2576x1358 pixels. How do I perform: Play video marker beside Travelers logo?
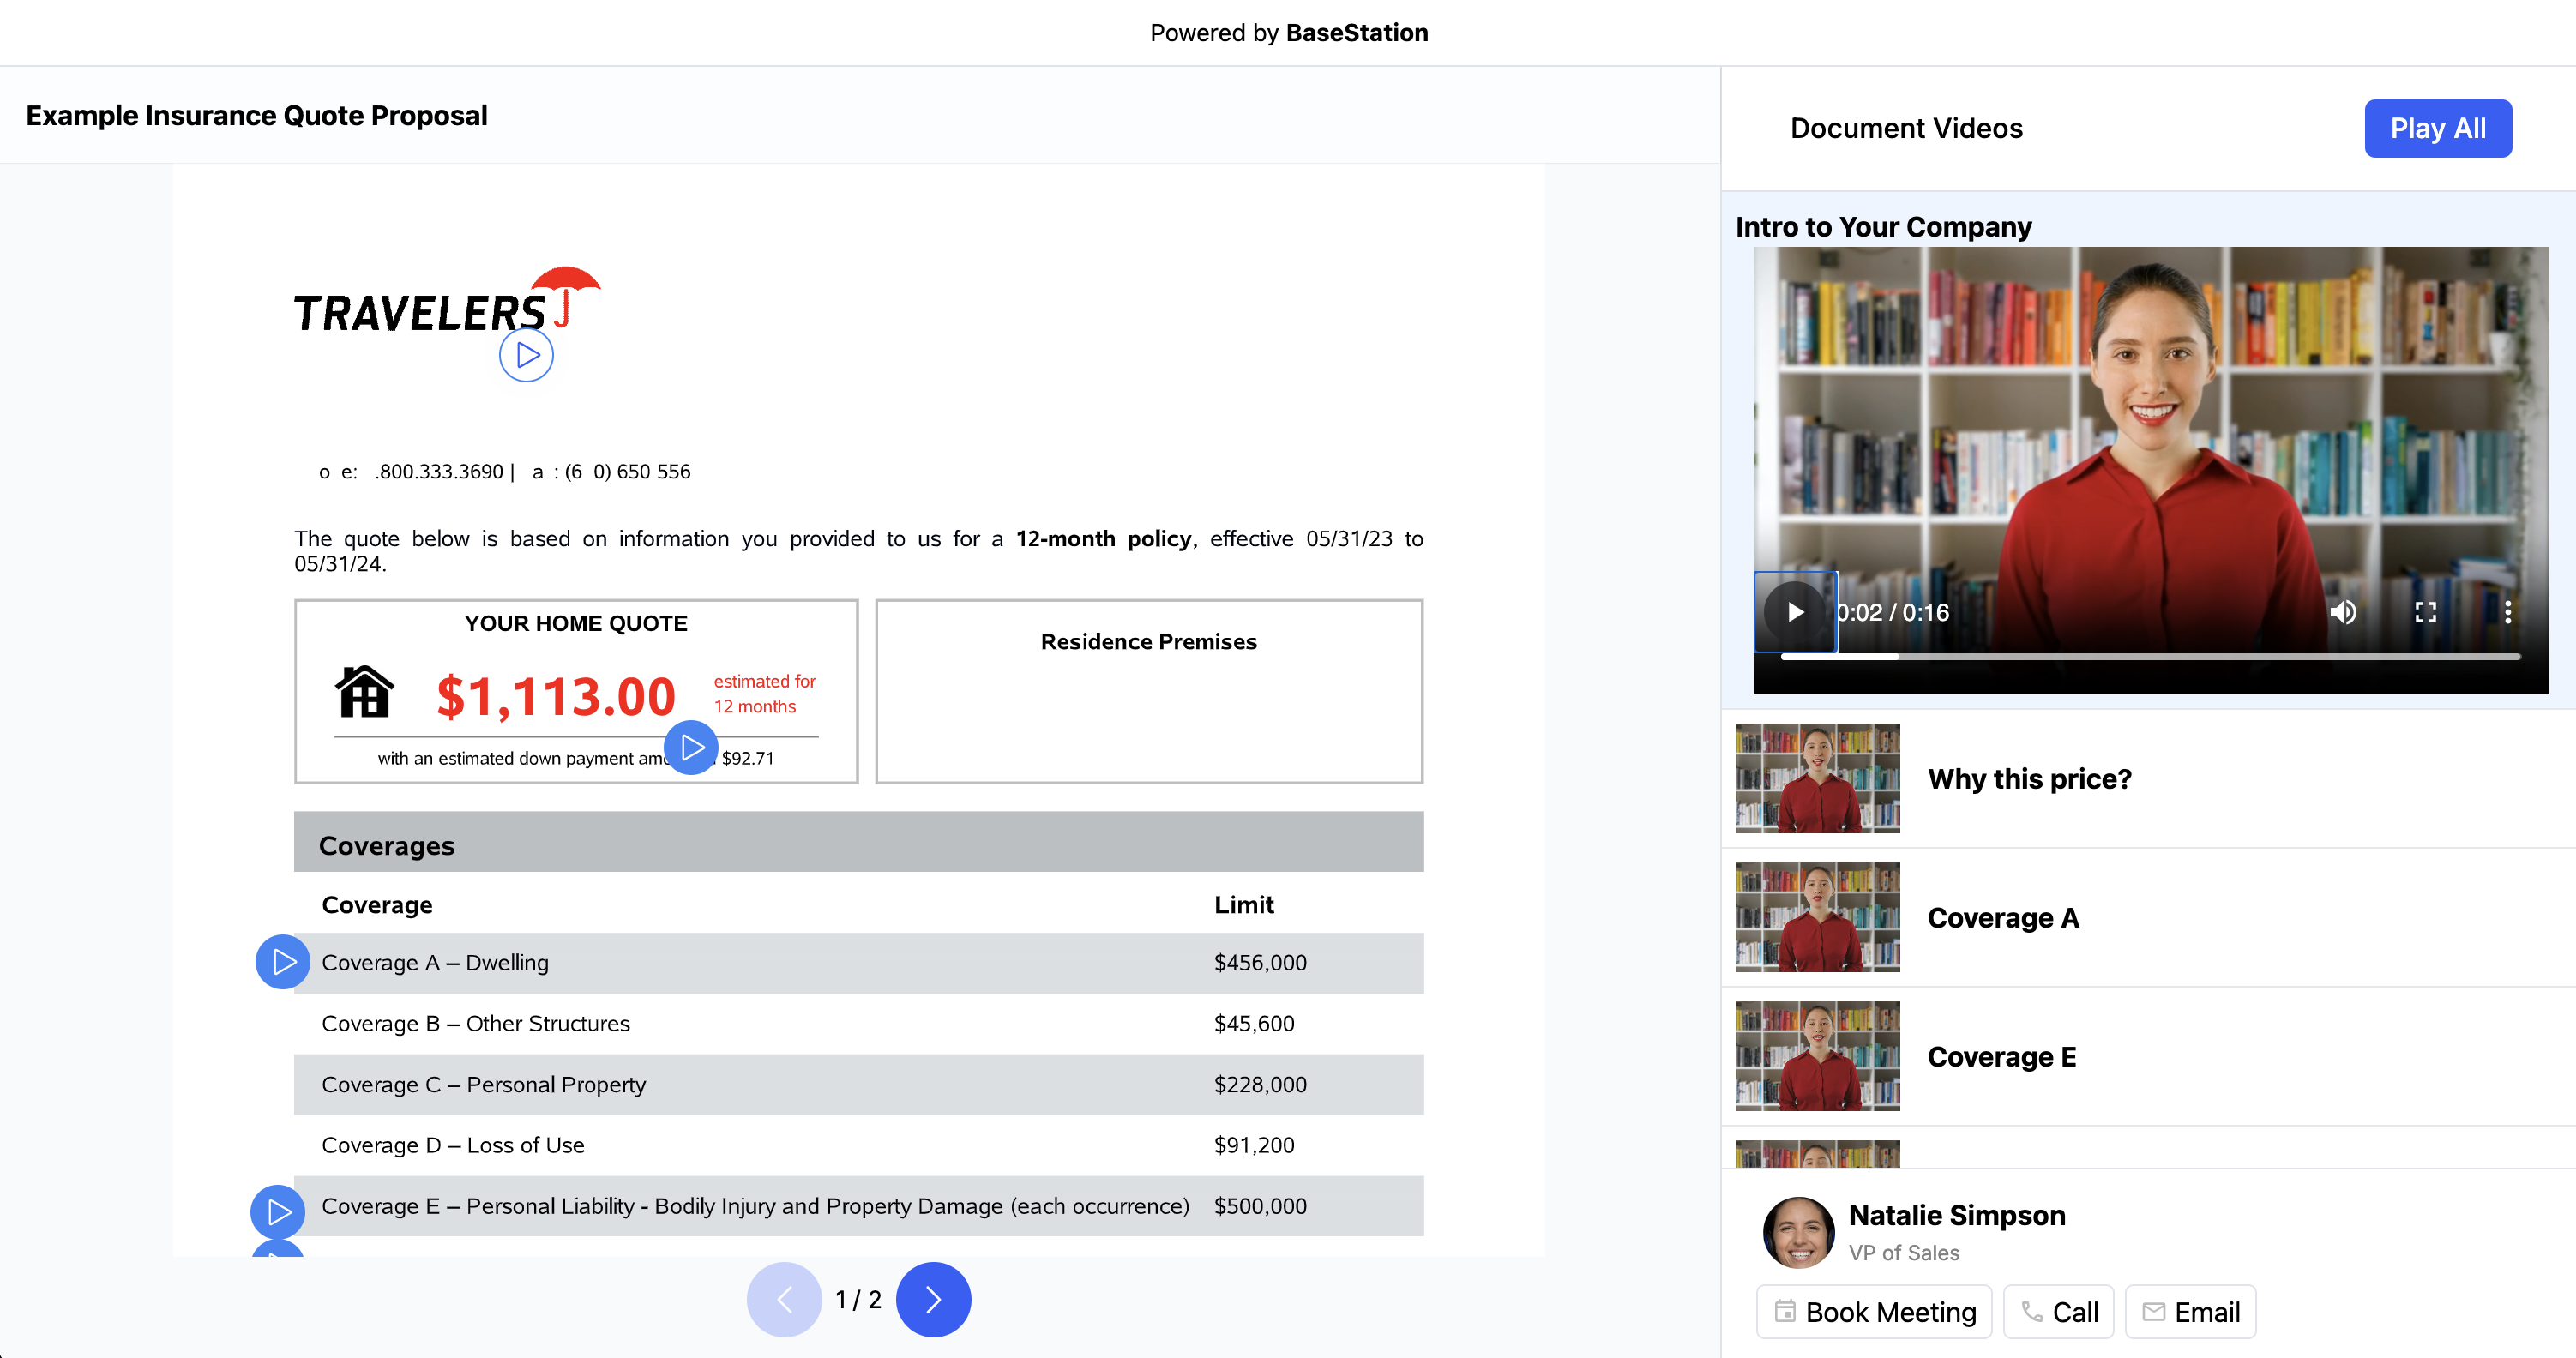[526, 355]
